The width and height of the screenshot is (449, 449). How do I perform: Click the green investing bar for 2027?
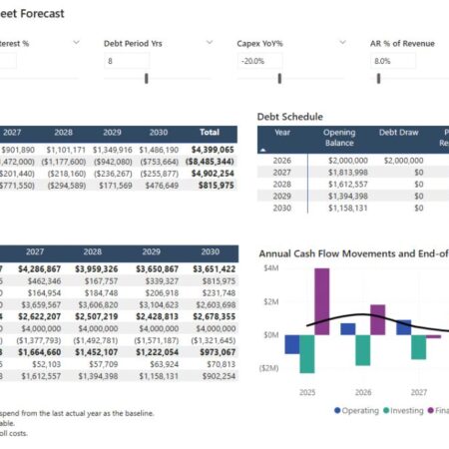point(419,347)
